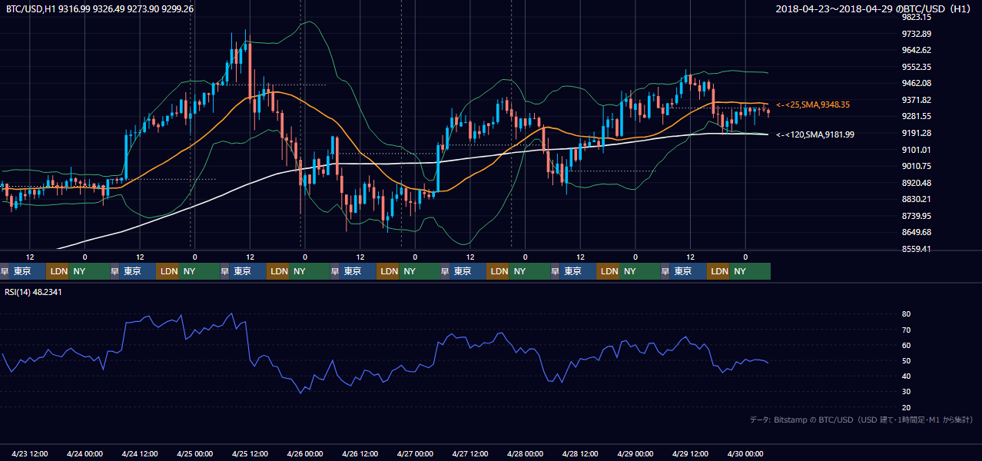The image size is (982, 461).
Task: Click the 4/26 00:00 date label
Action: point(305,453)
